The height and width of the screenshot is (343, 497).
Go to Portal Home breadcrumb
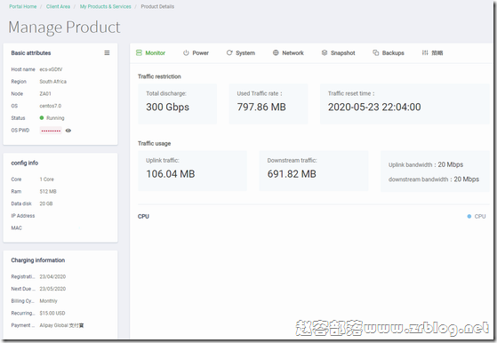23,6
